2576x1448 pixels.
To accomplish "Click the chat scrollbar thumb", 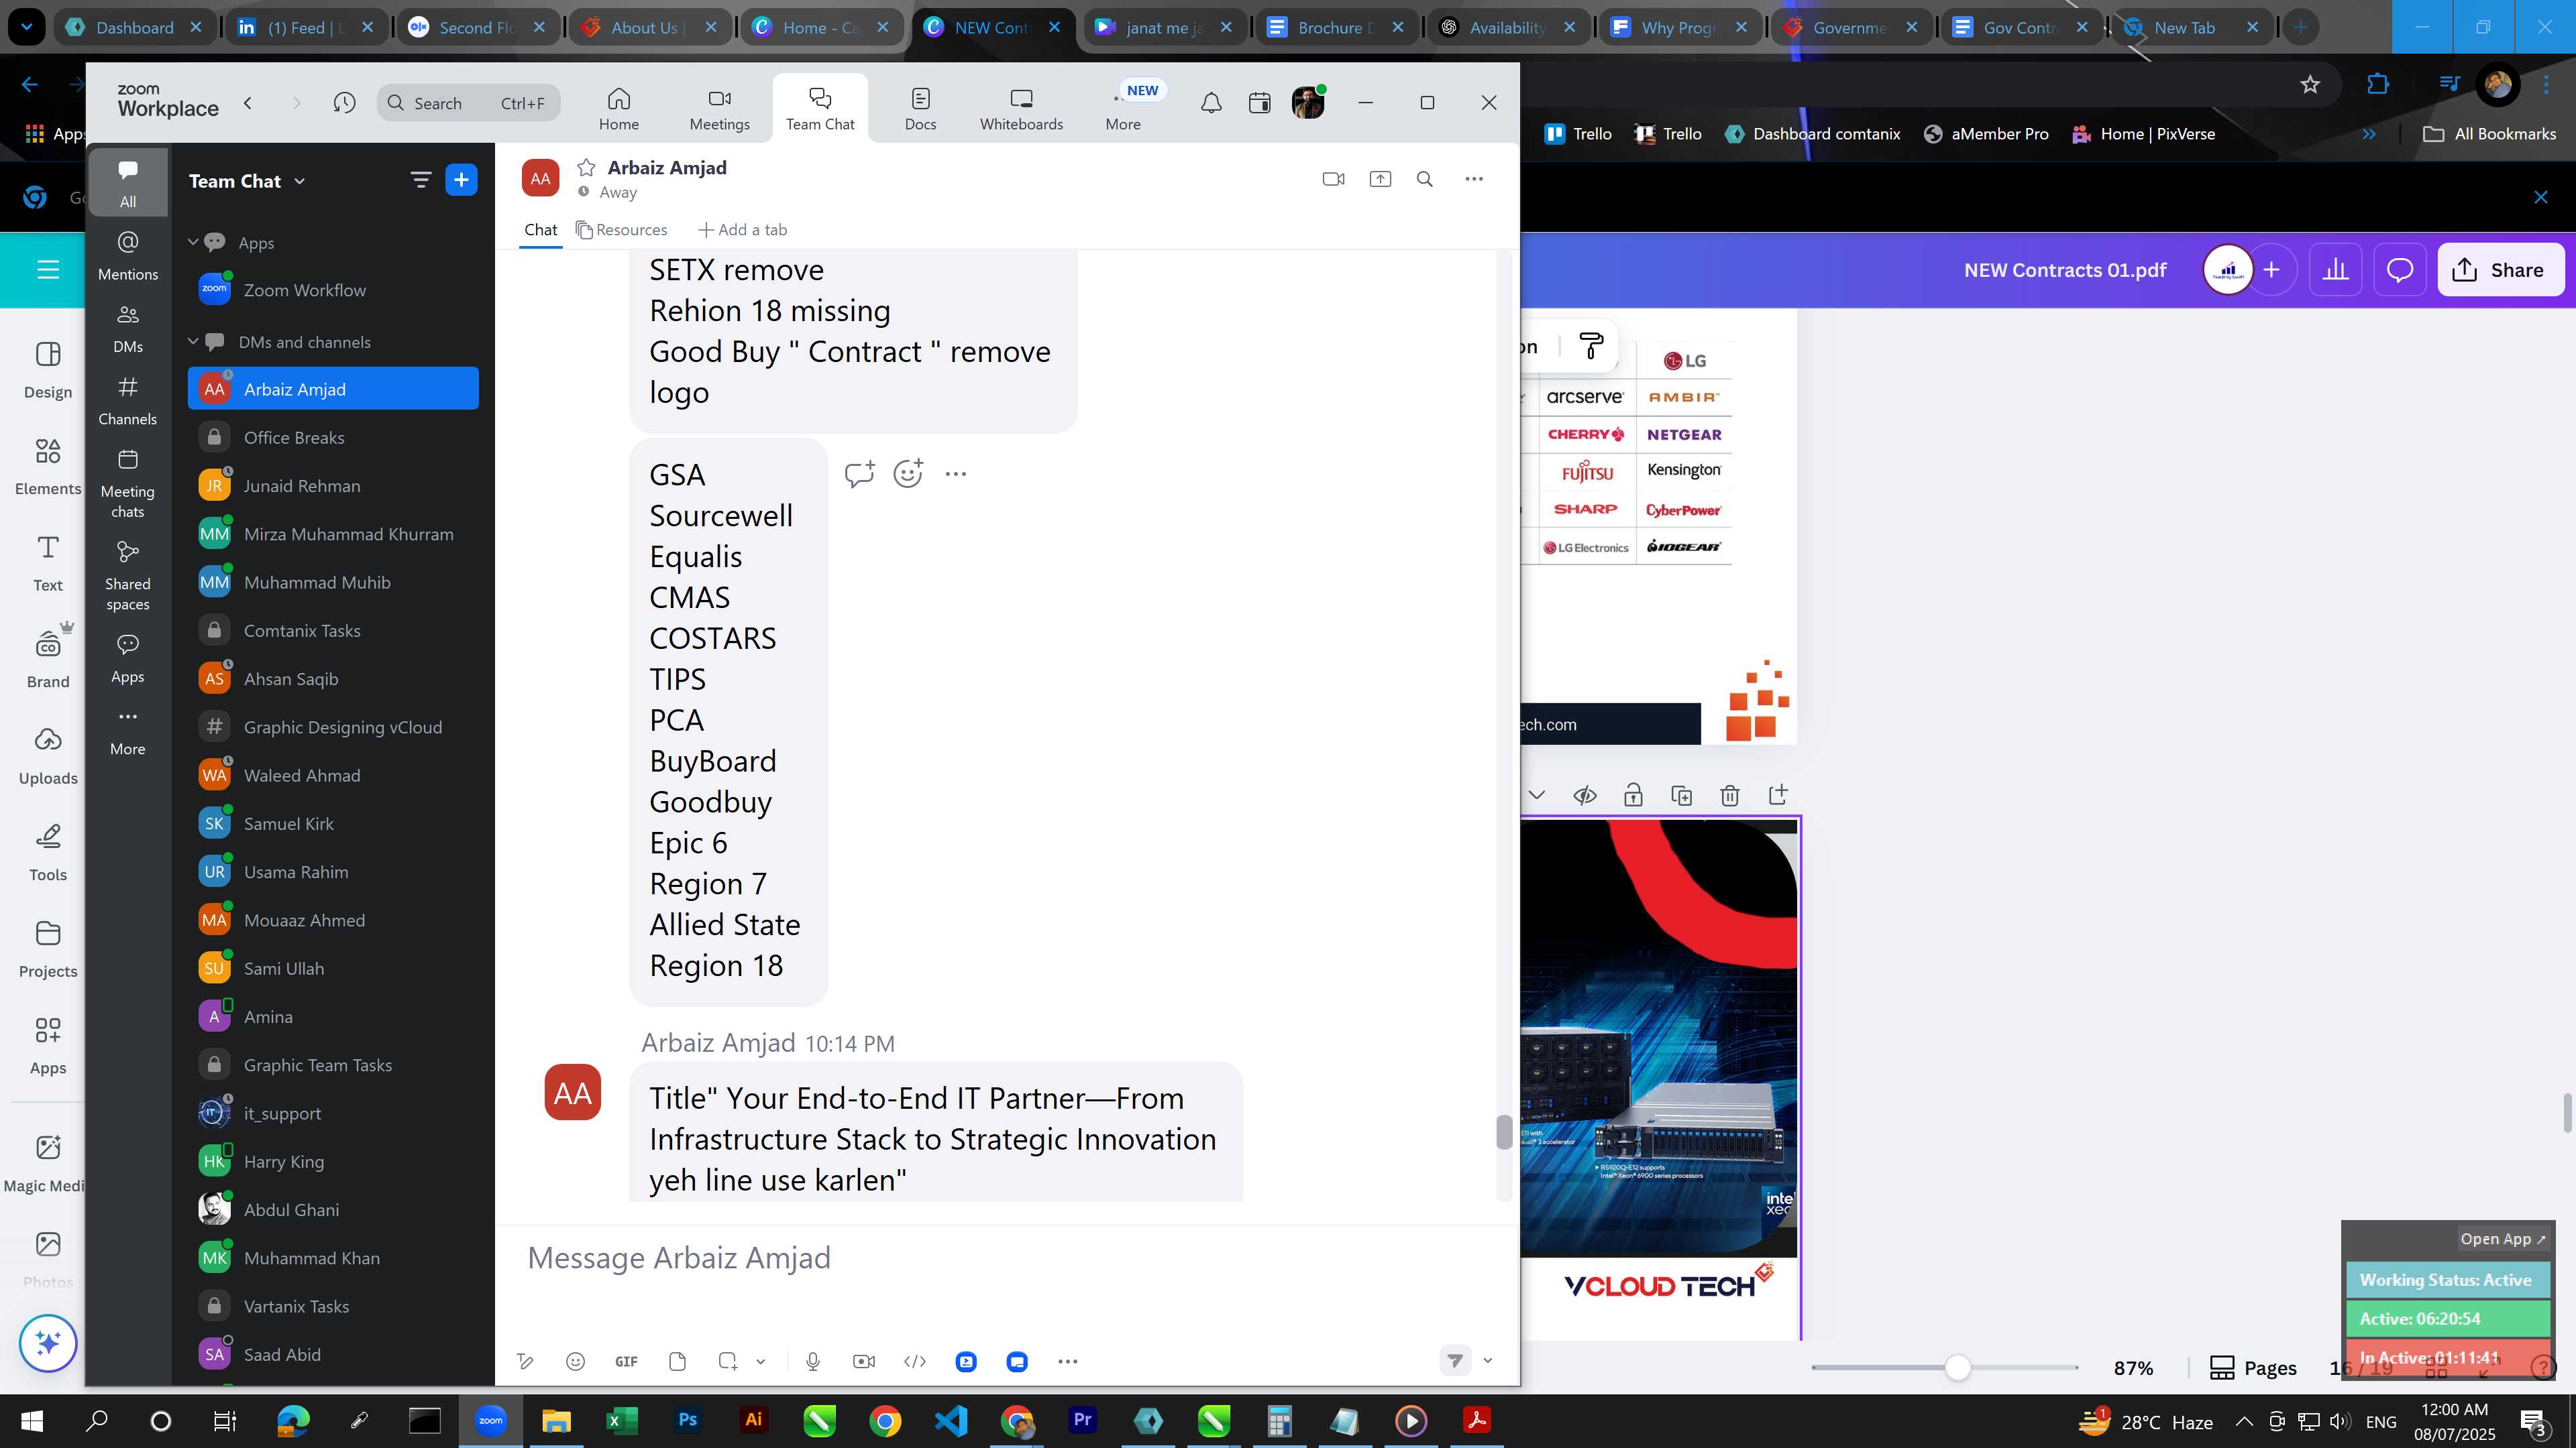I will point(1503,1132).
